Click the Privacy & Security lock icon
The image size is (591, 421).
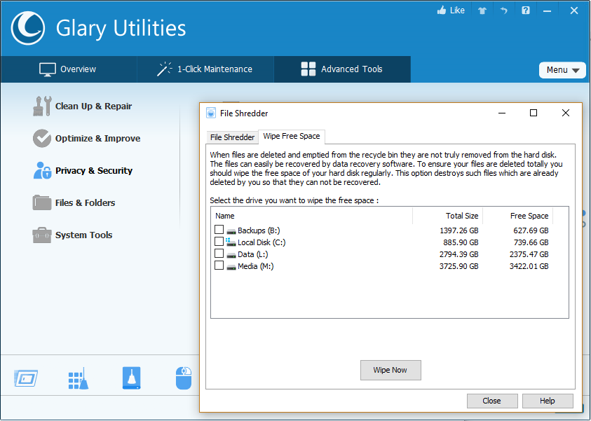point(42,171)
